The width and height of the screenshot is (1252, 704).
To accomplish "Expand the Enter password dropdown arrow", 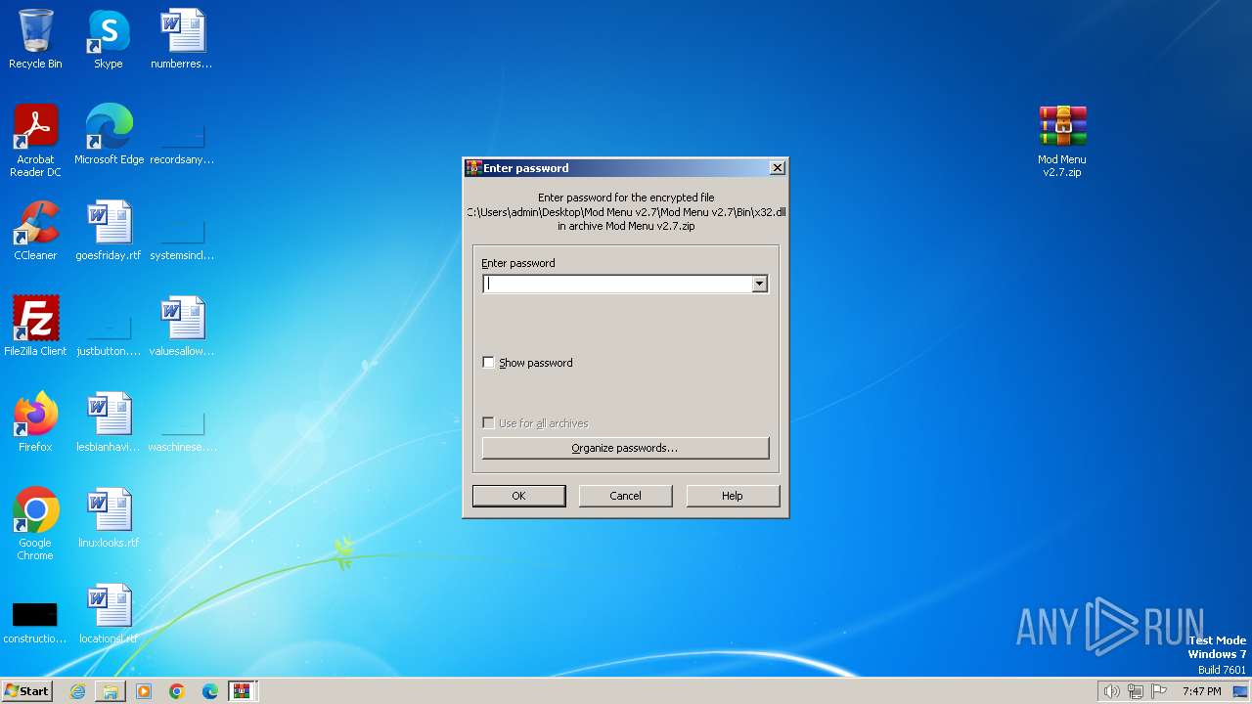I will point(759,284).
